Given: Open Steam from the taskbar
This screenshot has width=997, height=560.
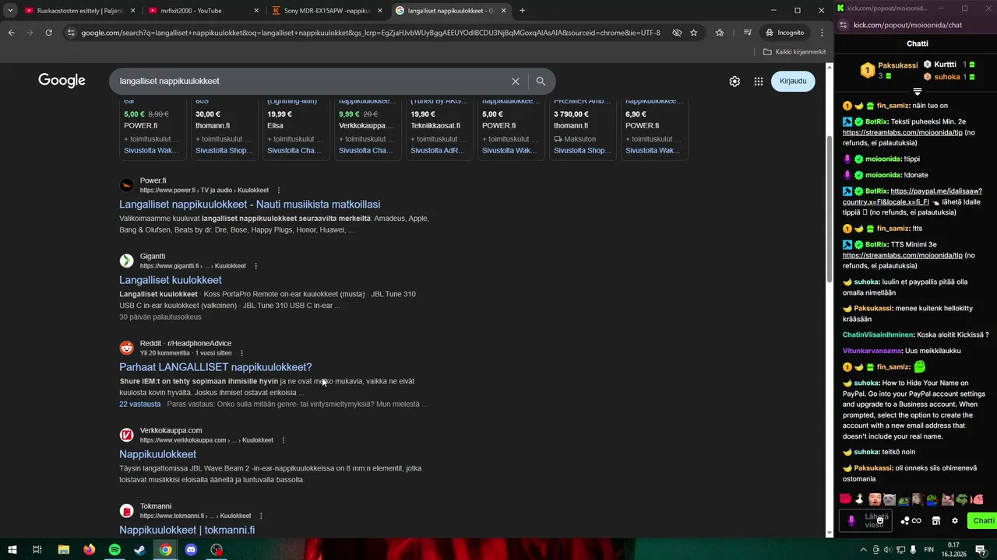Looking at the screenshot, I should 140,550.
